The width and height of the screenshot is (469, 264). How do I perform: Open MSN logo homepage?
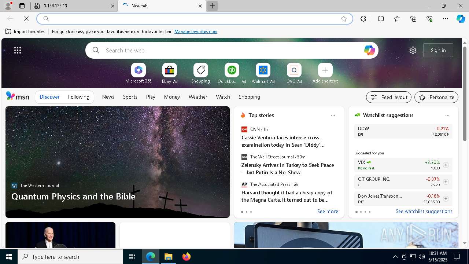[x=18, y=96]
